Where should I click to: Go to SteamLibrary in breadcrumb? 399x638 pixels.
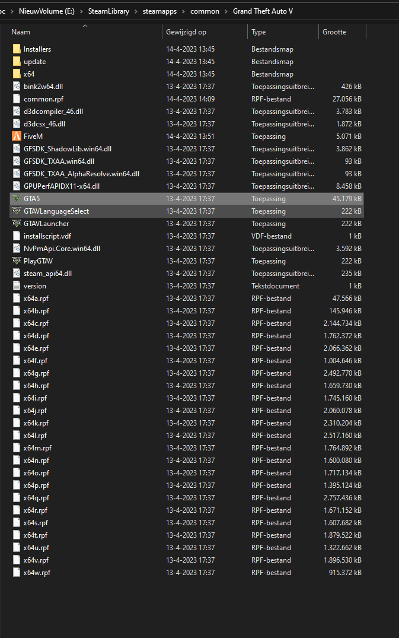tap(108, 11)
